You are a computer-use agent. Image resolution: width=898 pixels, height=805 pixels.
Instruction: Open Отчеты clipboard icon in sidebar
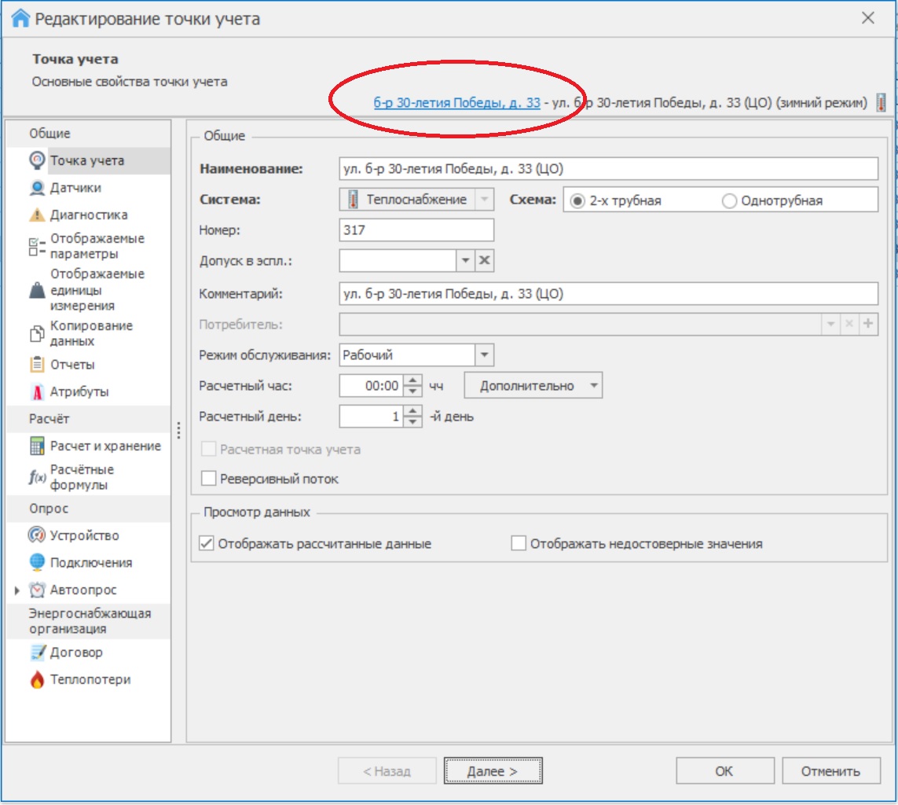[x=37, y=365]
